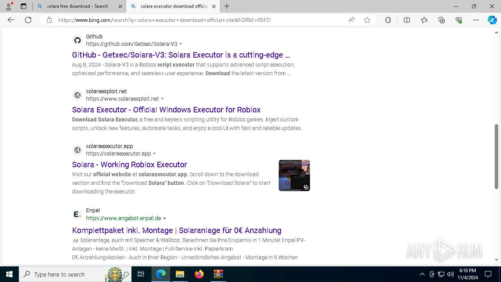Open the Extensions puzzle icon
This screenshot has width=501, height=282.
pos(388,20)
